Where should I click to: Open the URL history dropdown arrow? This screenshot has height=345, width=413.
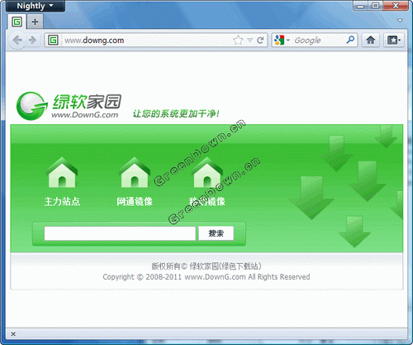point(249,41)
